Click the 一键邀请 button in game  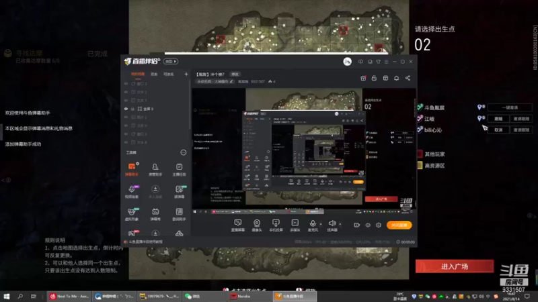tap(510, 107)
